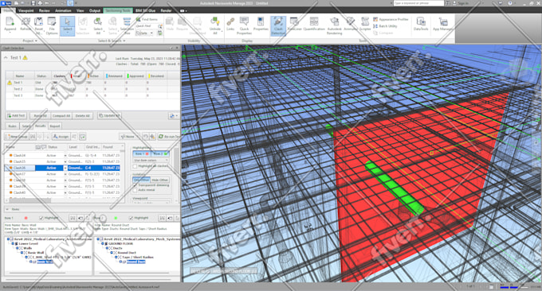The width and height of the screenshot is (542, 291).
Task: Switch to the Report tab in Clash Detective
Action: coord(55,126)
